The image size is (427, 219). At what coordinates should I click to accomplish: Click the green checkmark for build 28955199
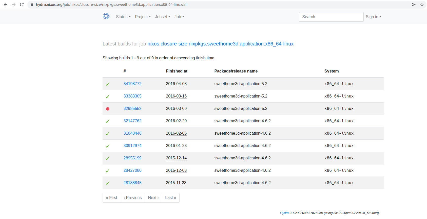(108, 158)
